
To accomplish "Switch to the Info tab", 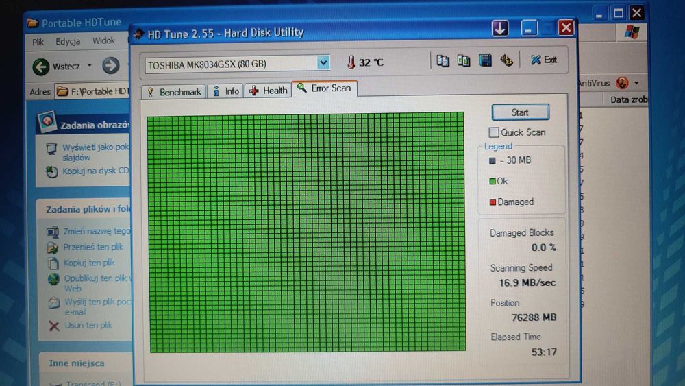I will point(226,91).
